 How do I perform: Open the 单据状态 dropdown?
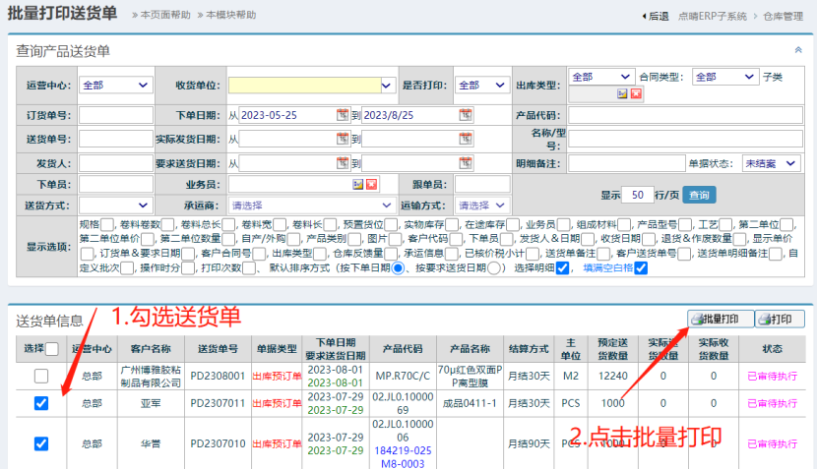tap(771, 162)
